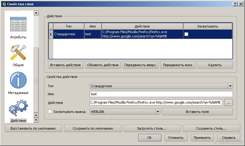
Task: Click sidebar scrollbar up arrow at top
Action: (x=36, y=13)
